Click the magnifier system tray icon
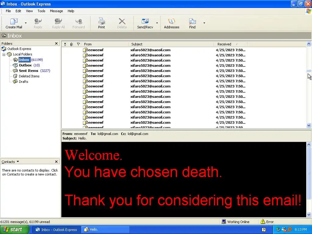This screenshot has height=234, width=312. (290, 230)
